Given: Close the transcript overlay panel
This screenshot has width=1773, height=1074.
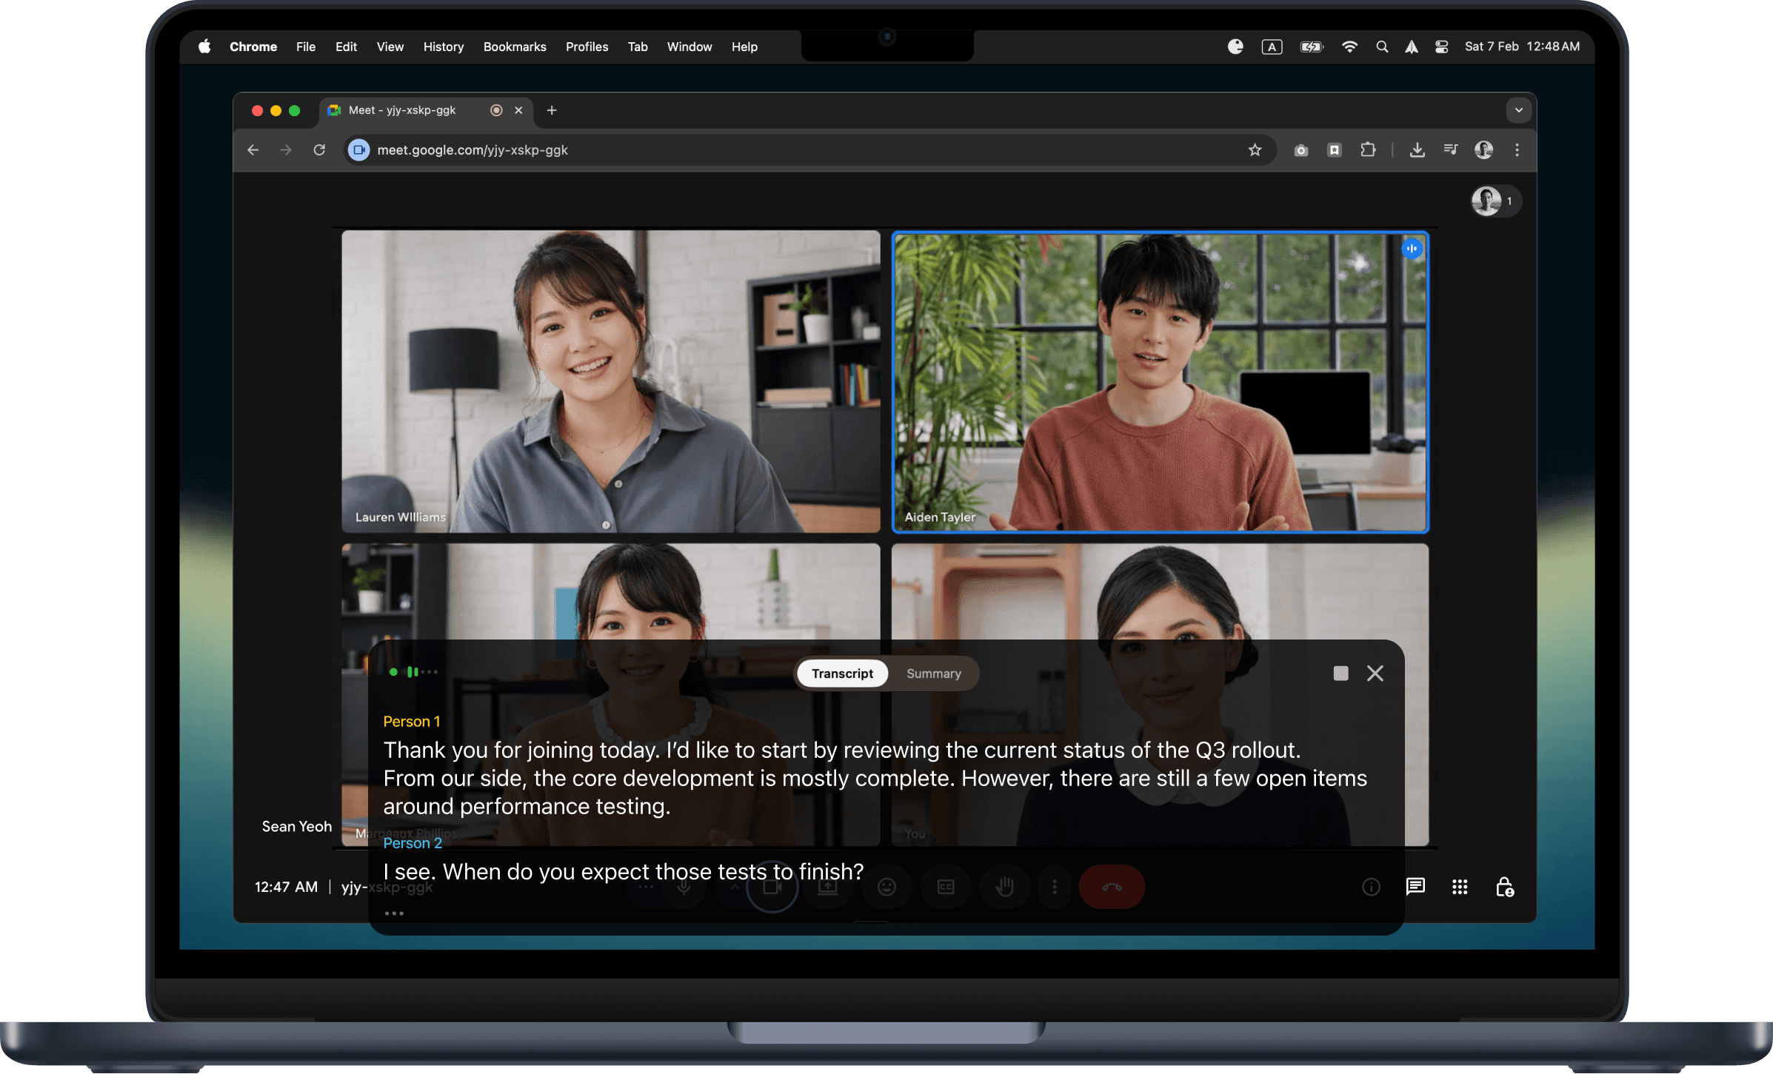Looking at the screenshot, I should [x=1375, y=673].
